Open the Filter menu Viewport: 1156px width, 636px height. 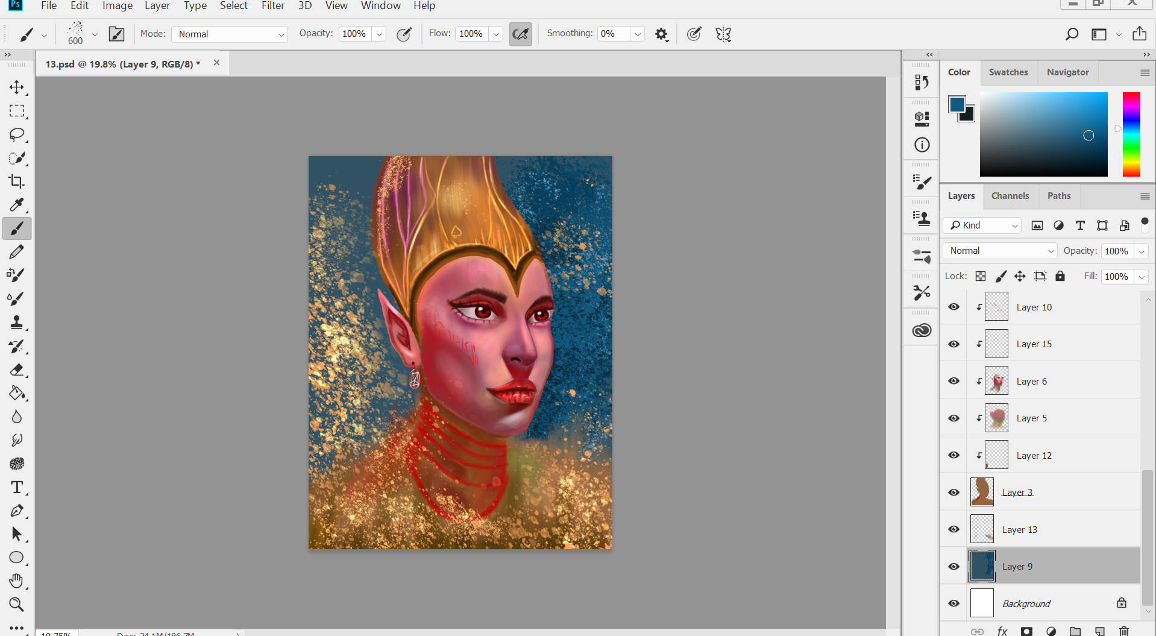272,6
